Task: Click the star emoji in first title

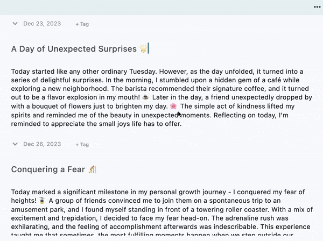Action: point(143,49)
